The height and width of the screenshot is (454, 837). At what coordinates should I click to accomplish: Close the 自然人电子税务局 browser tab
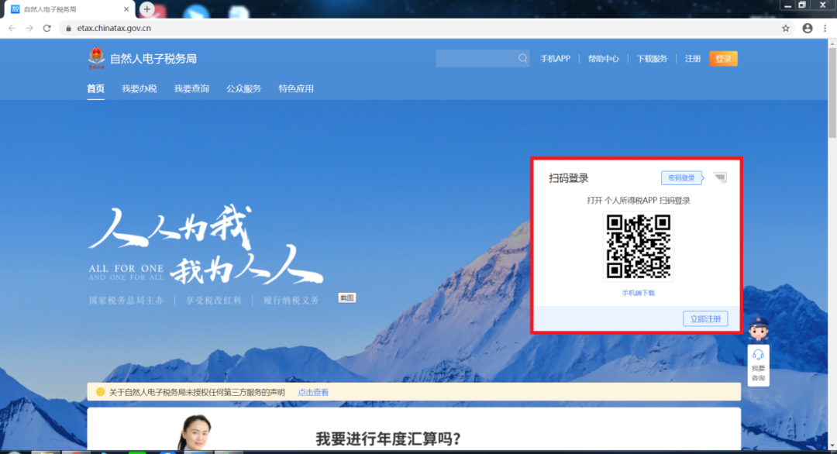coord(126,9)
